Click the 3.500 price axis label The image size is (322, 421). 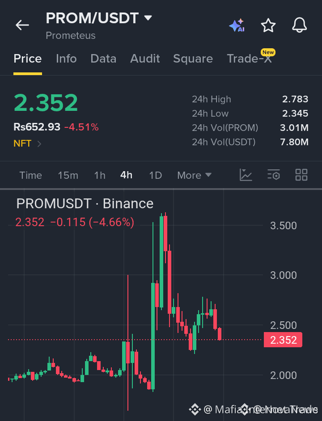click(283, 226)
